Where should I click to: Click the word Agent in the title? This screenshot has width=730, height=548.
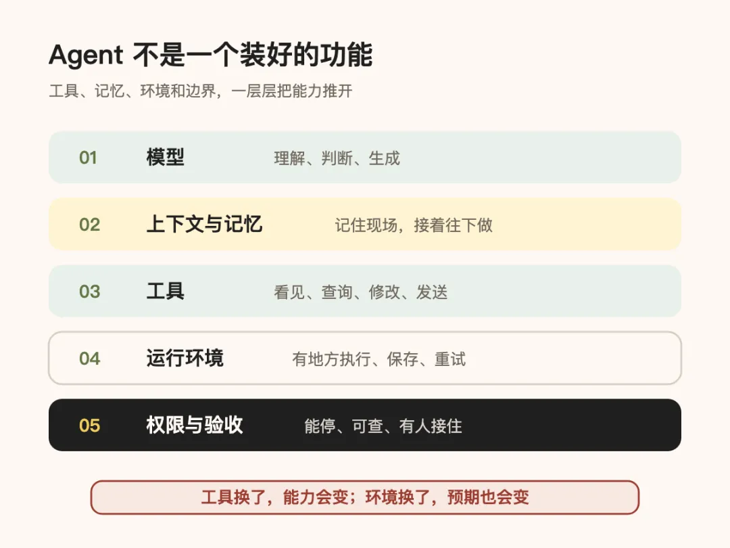(86, 56)
